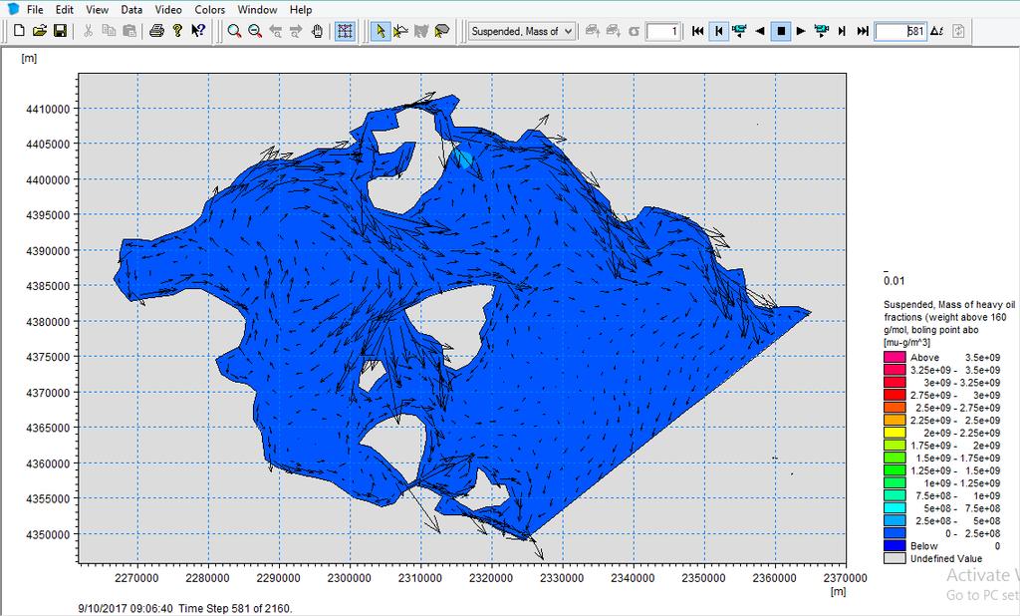1020x616 pixels.
Task: Record video forward with camera icon
Action: pyautogui.click(x=822, y=31)
